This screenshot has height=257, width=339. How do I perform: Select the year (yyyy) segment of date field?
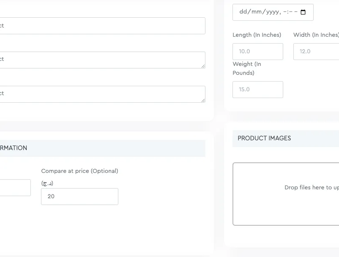[272, 12]
